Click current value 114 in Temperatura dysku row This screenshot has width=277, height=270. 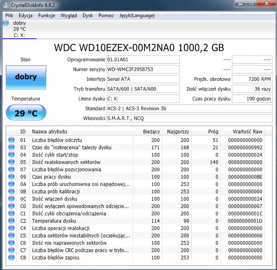pos(155,221)
